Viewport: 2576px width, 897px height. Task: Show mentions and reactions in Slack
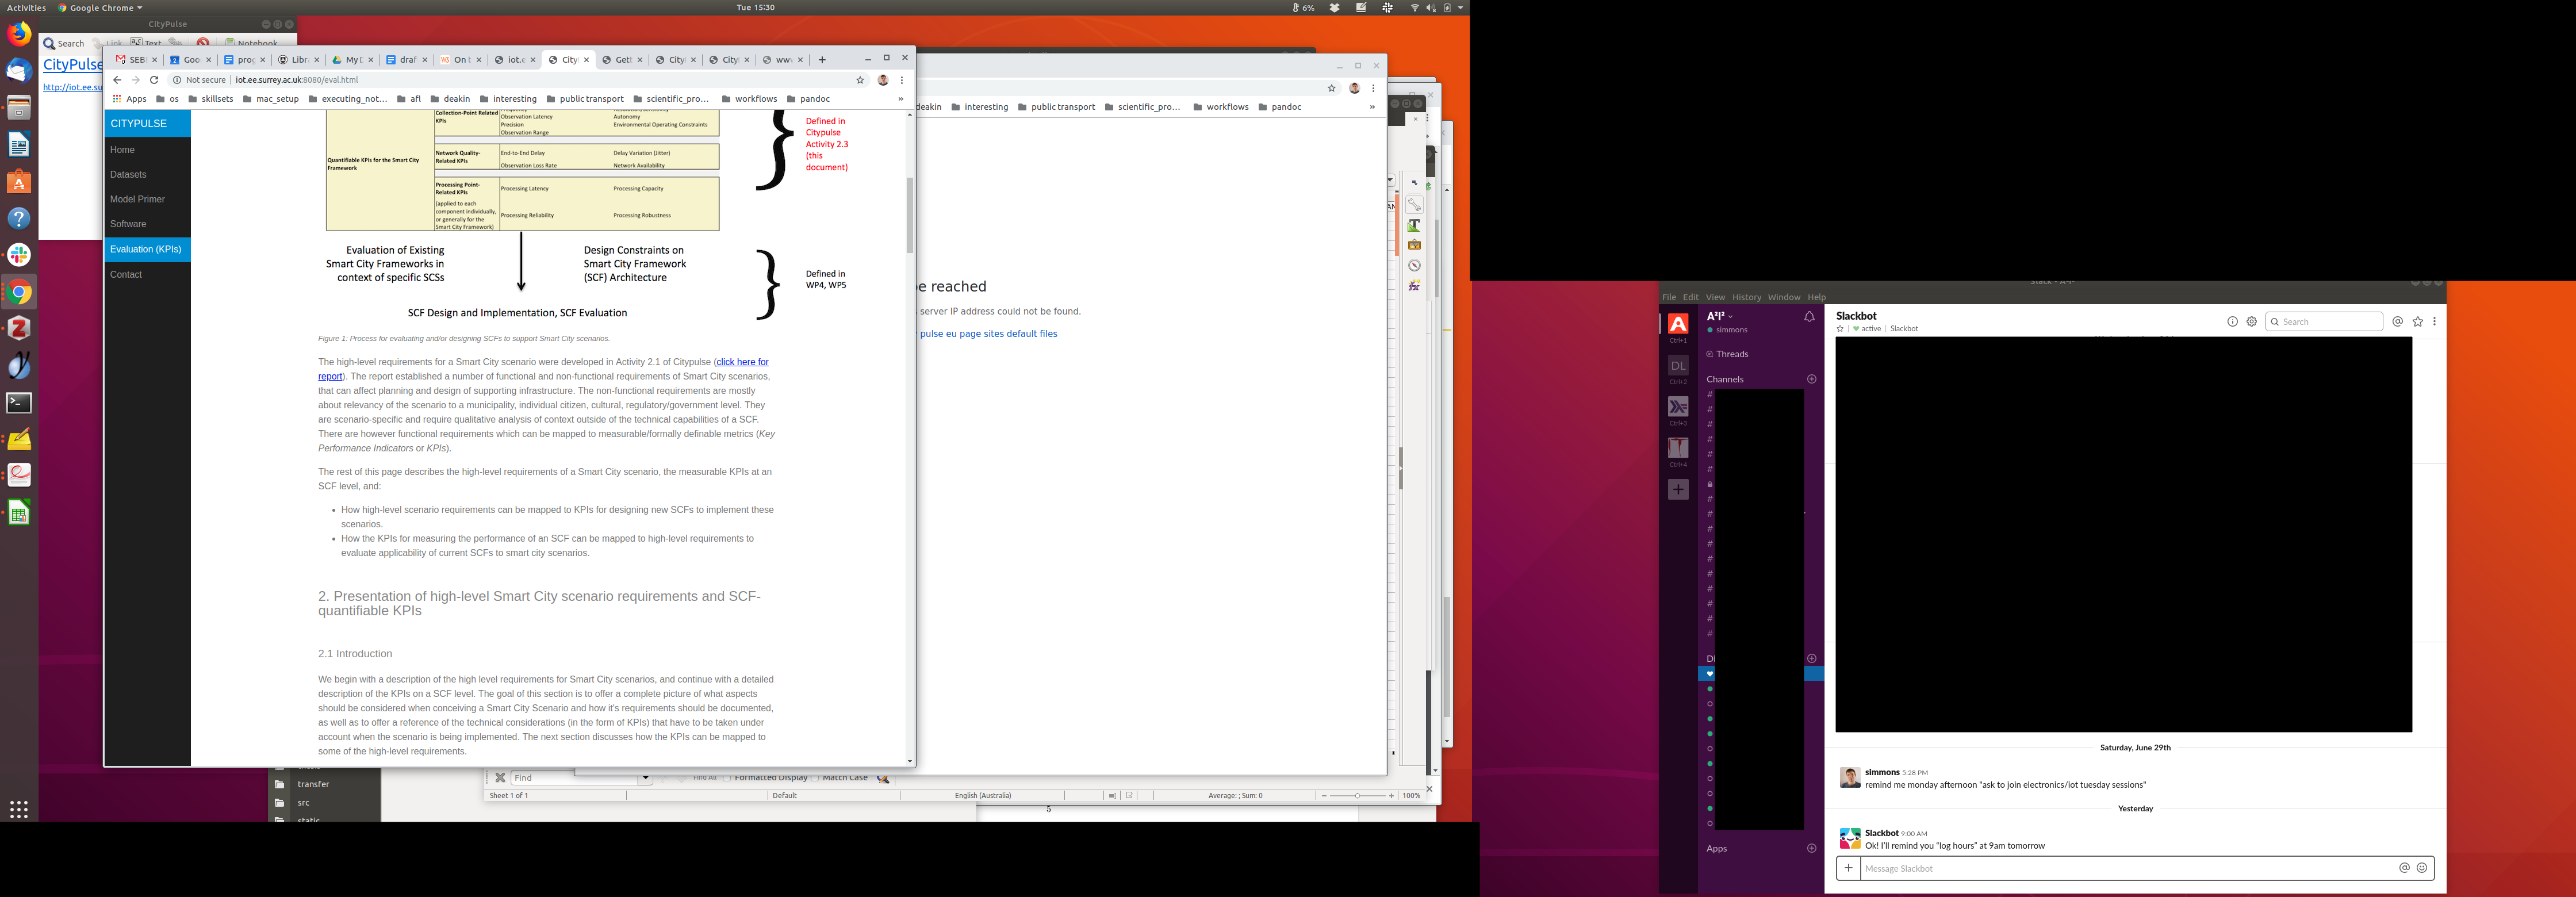2397,322
